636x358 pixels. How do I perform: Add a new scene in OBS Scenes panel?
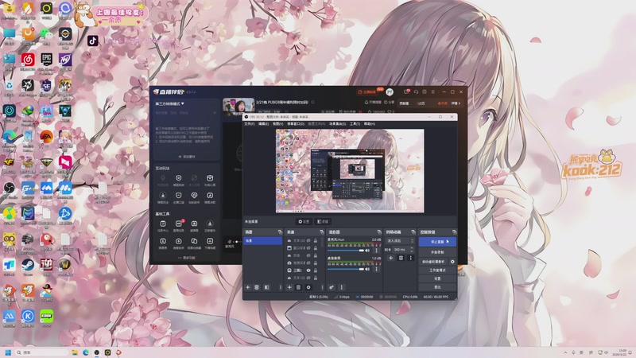pos(248,287)
